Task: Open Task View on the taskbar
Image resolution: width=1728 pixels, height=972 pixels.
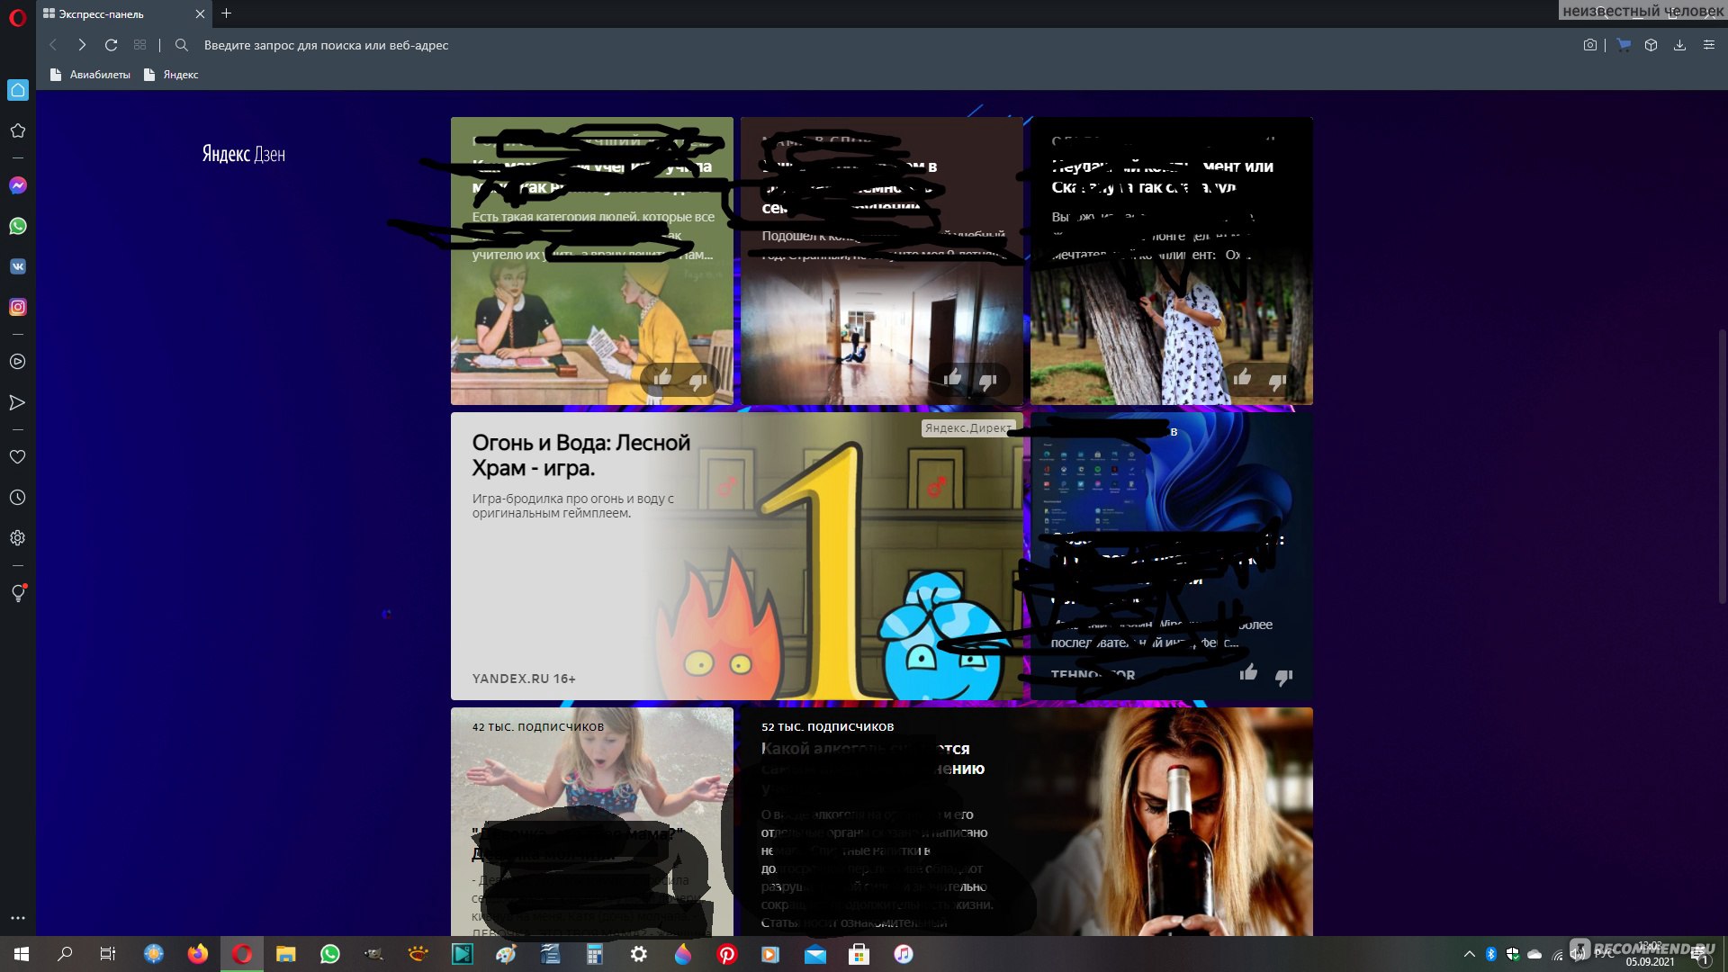Action: pyautogui.click(x=108, y=954)
